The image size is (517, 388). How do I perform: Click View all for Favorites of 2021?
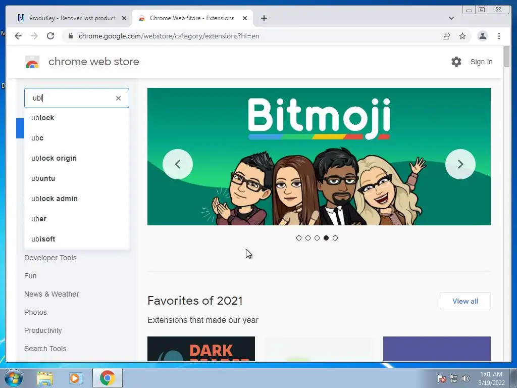coord(465,301)
